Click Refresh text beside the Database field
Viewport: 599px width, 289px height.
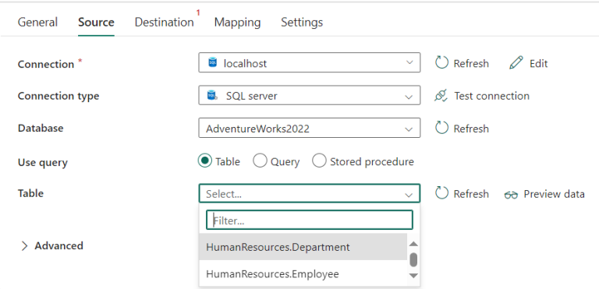(x=471, y=129)
